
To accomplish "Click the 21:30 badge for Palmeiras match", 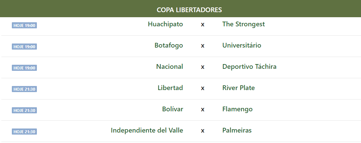I will click(24, 132).
